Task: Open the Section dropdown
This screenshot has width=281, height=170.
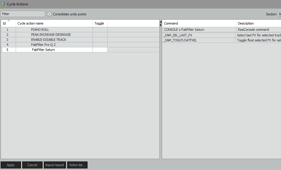Action: pos(280,14)
